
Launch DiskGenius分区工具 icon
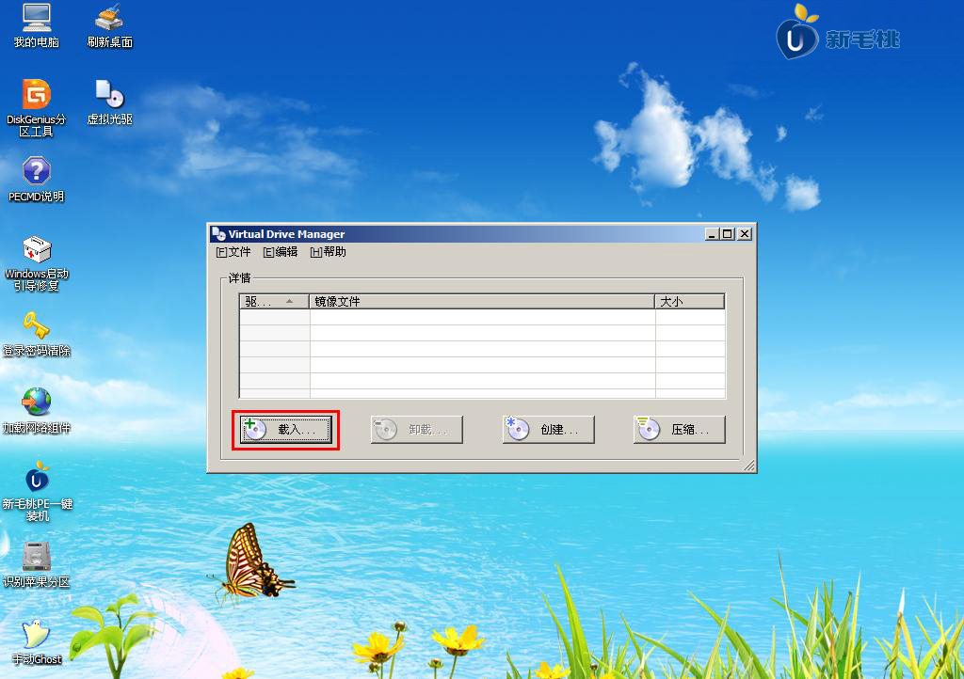point(36,94)
